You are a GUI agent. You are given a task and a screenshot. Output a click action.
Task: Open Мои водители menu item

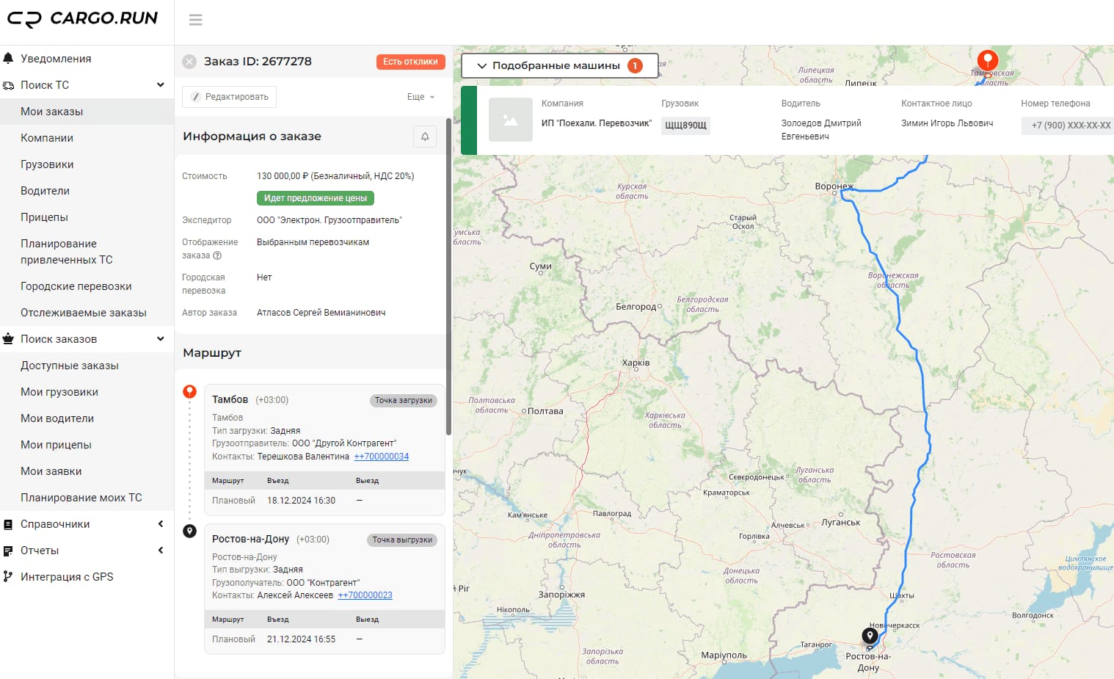click(x=87, y=418)
